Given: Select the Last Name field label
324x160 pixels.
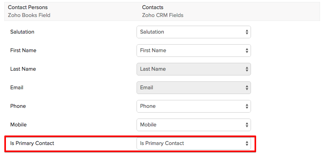Looking at the screenshot, I should pyautogui.click(x=23, y=69).
